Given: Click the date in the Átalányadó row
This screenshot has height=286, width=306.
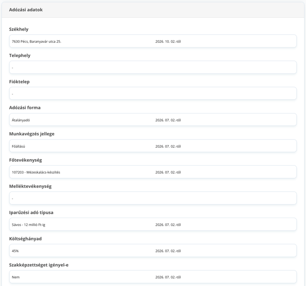Looking at the screenshot, I should click(x=168, y=120).
